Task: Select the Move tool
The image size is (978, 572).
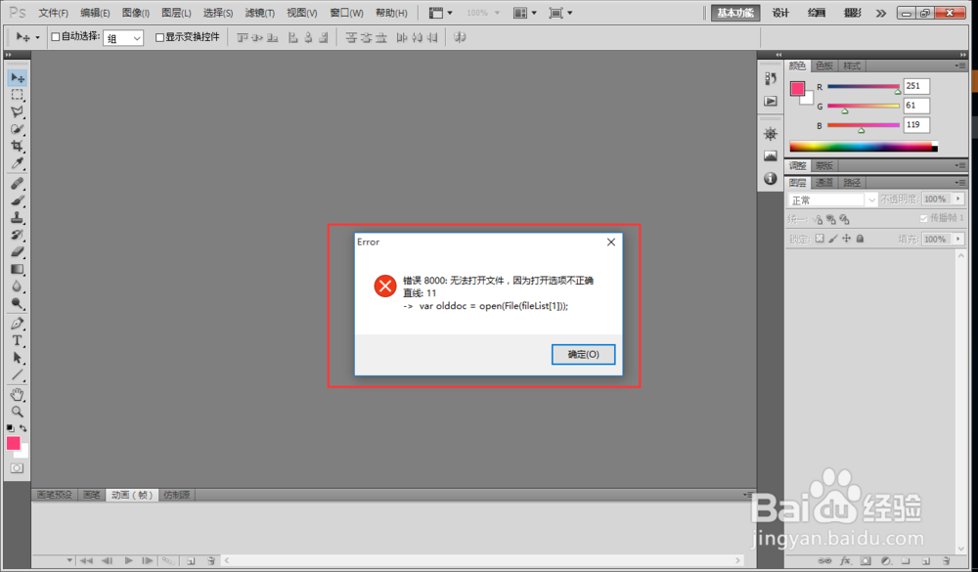Action: click(x=17, y=76)
